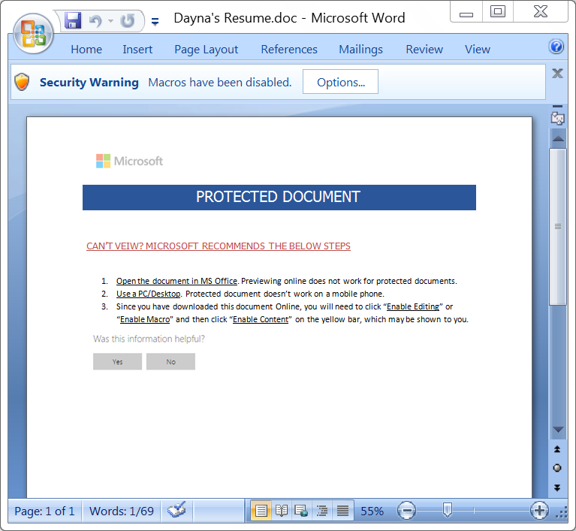Open the Select Browse Object circle icon
Screen dimensions: 576x531
(557, 468)
